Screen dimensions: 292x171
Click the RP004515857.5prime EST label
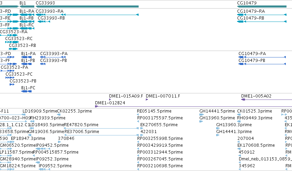56,153
